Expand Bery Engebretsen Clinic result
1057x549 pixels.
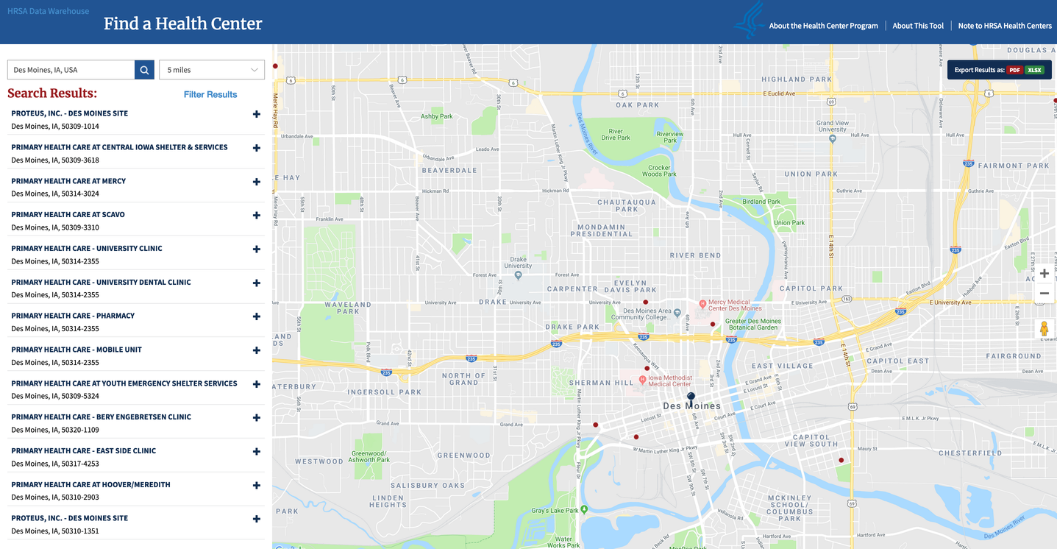(x=256, y=418)
